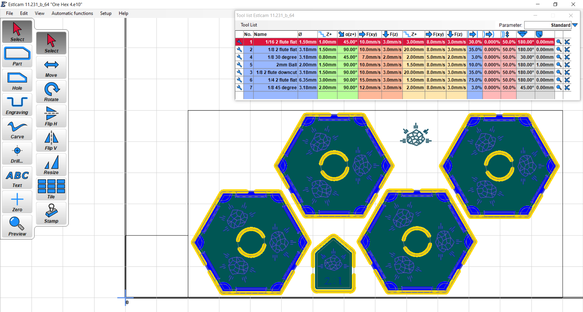Delete the 2mm Ball tool

tap(567, 65)
